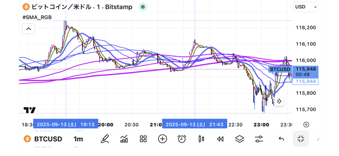Image resolution: width=339 pixels, height=156 pixels.
Task: Open the USD currency dropdown
Action: click(x=306, y=7)
